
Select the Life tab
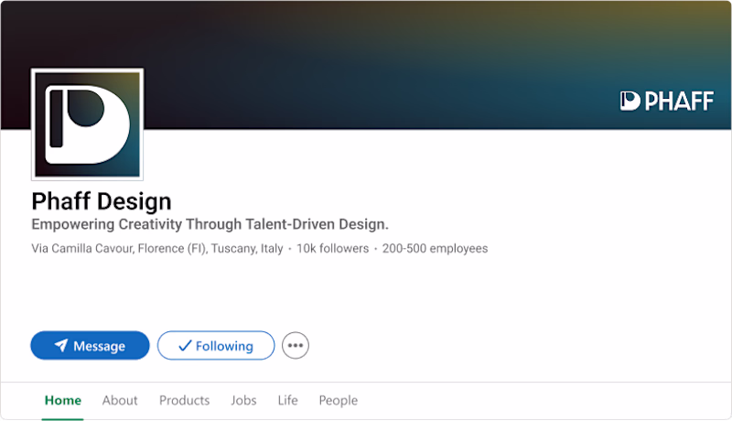288,400
